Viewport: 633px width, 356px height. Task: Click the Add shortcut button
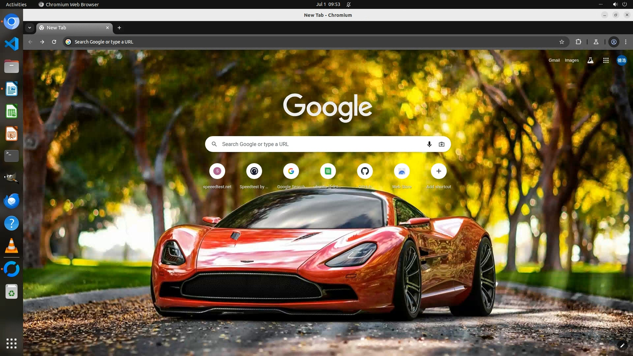(x=438, y=171)
